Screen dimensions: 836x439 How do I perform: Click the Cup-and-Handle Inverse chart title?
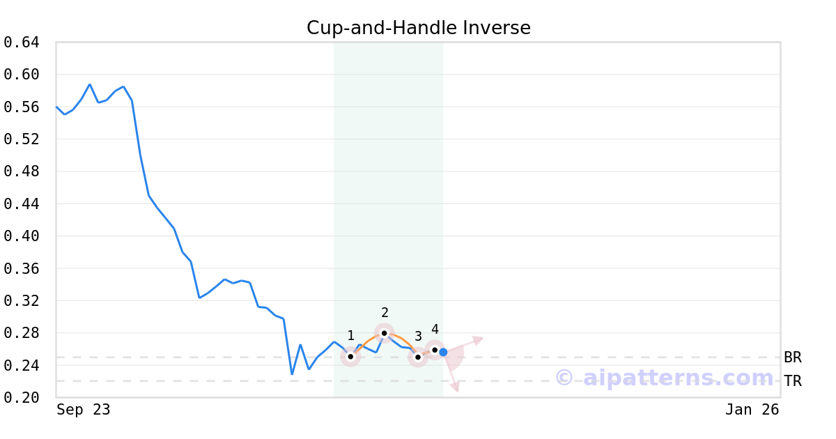pyautogui.click(x=418, y=28)
